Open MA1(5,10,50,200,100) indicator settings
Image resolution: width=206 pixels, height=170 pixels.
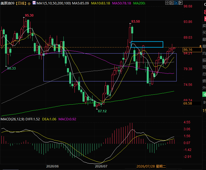pyautogui.click(x=54, y=3)
